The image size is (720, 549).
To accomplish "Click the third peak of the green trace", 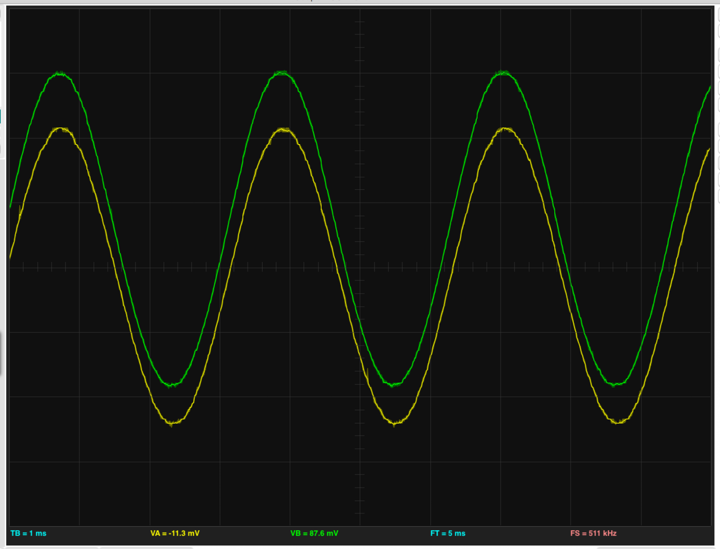I will pos(503,73).
